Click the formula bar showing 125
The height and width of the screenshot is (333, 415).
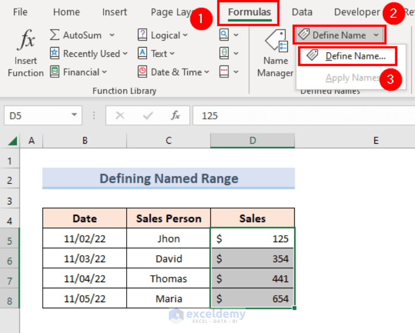coord(304,116)
